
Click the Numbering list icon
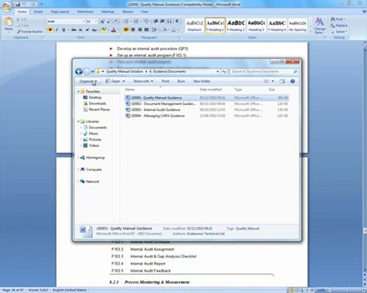136,22
